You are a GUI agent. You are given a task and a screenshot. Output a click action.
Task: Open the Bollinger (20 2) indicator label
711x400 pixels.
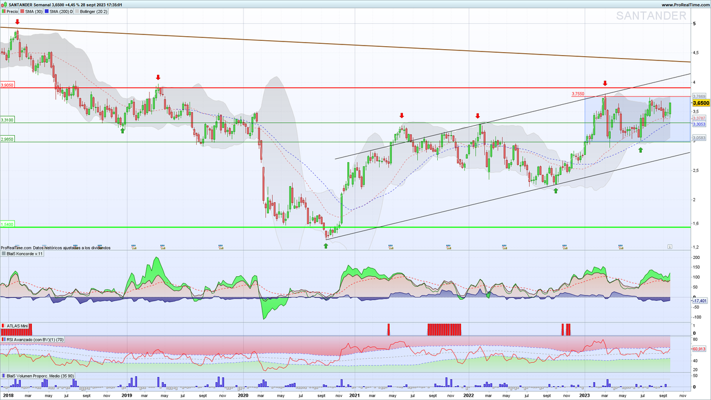(91, 11)
